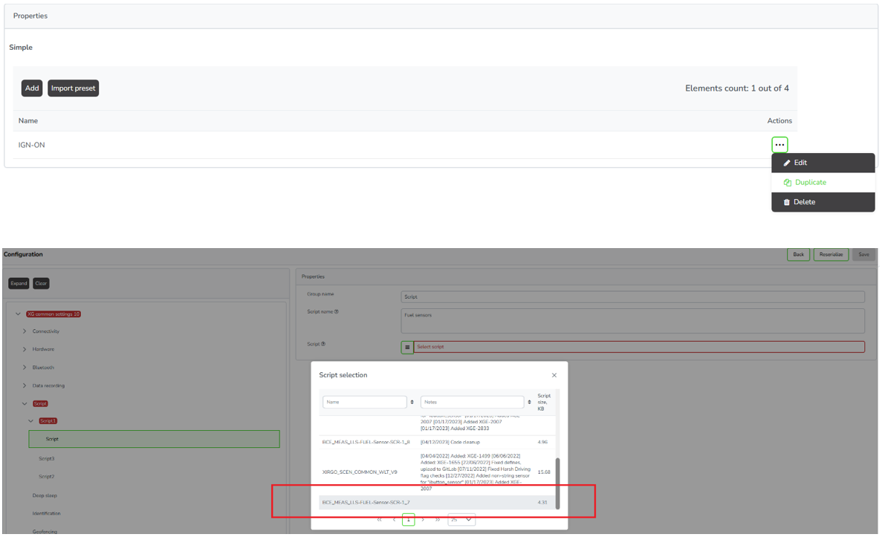Choose Duplicate from the actions menu
Viewport: 885px width, 540px height.
[x=810, y=182]
